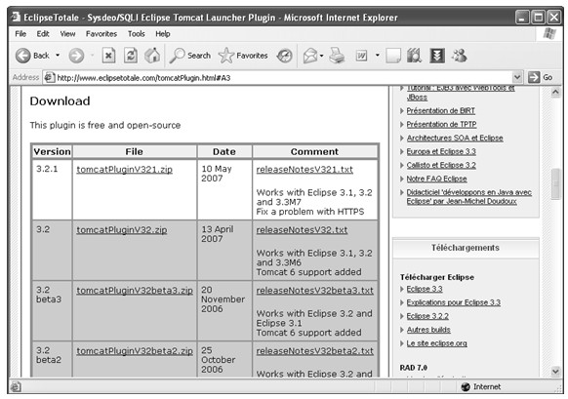This screenshot has height=399, width=568.
Task: Open the Présentation de TPTP link
Action: point(441,124)
